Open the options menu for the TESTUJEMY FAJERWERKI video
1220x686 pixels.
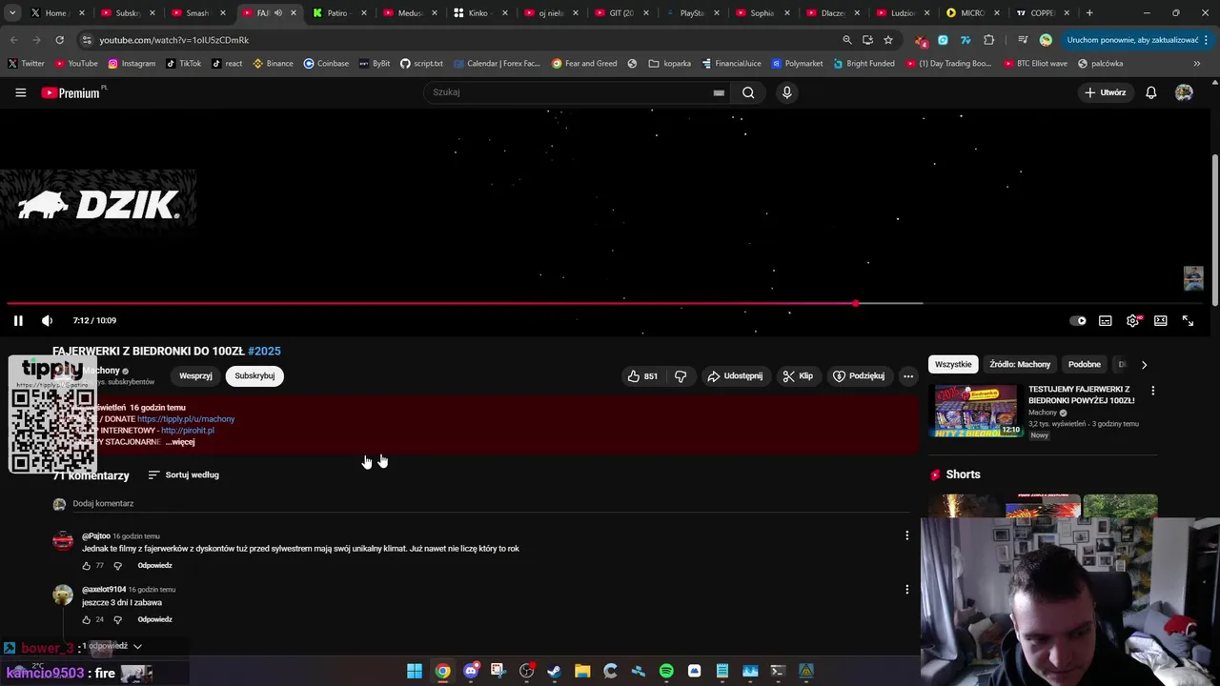coord(1152,391)
